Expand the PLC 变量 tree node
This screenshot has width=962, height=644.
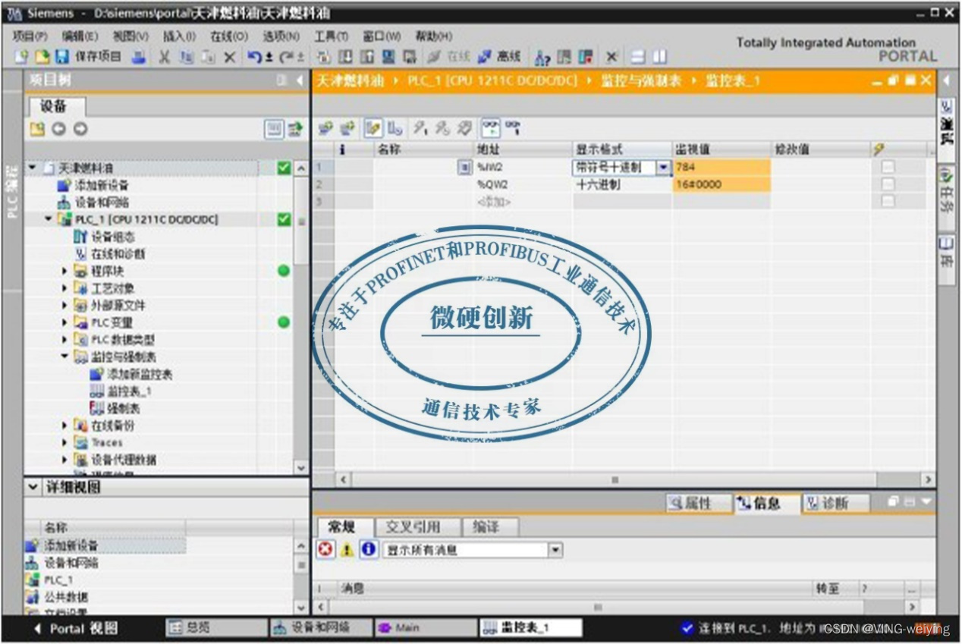(65, 322)
